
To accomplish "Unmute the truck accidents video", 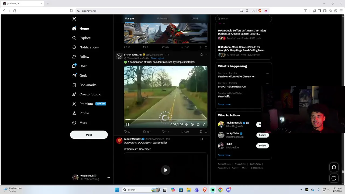I will point(186,124).
